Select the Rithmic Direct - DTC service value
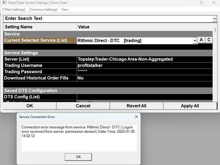Image resolution: width=220 pixels, height=165 pixels. pyautogui.click(x=135, y=41)
